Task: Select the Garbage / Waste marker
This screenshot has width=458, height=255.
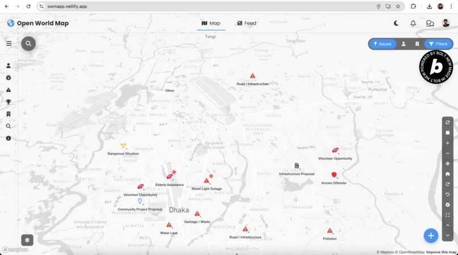Action: pos(197,214)
